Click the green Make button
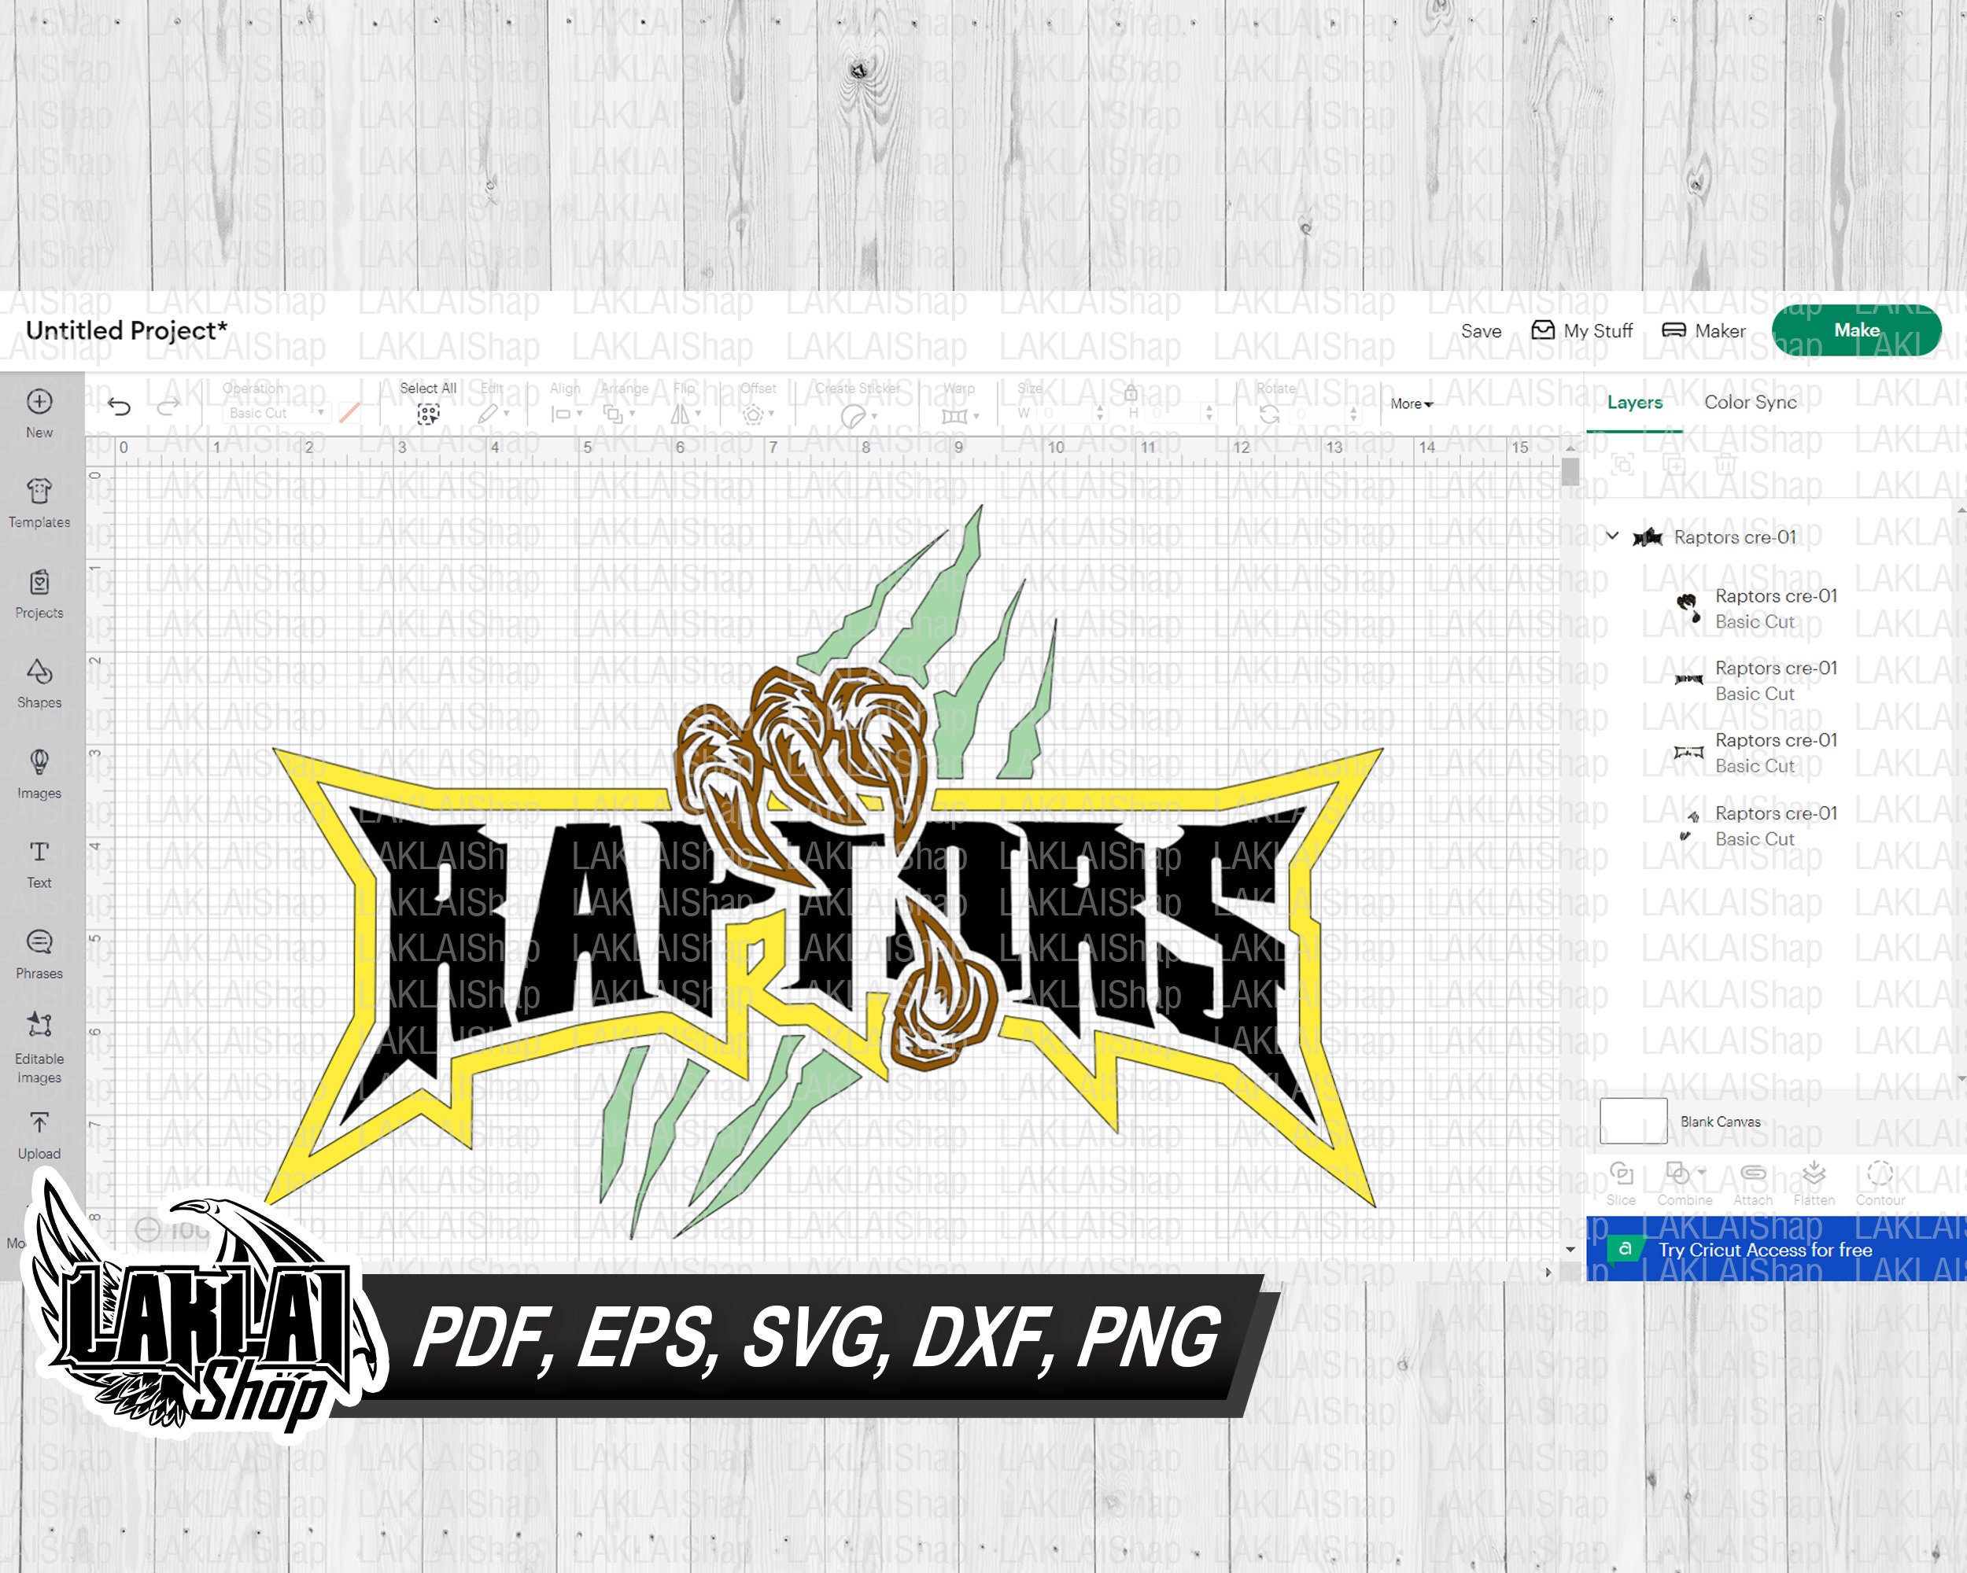The width and height of the screenshot is (1967, 1573). point(1857,330)
